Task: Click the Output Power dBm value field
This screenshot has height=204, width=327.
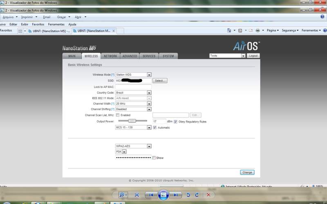Action: point(159,121)
